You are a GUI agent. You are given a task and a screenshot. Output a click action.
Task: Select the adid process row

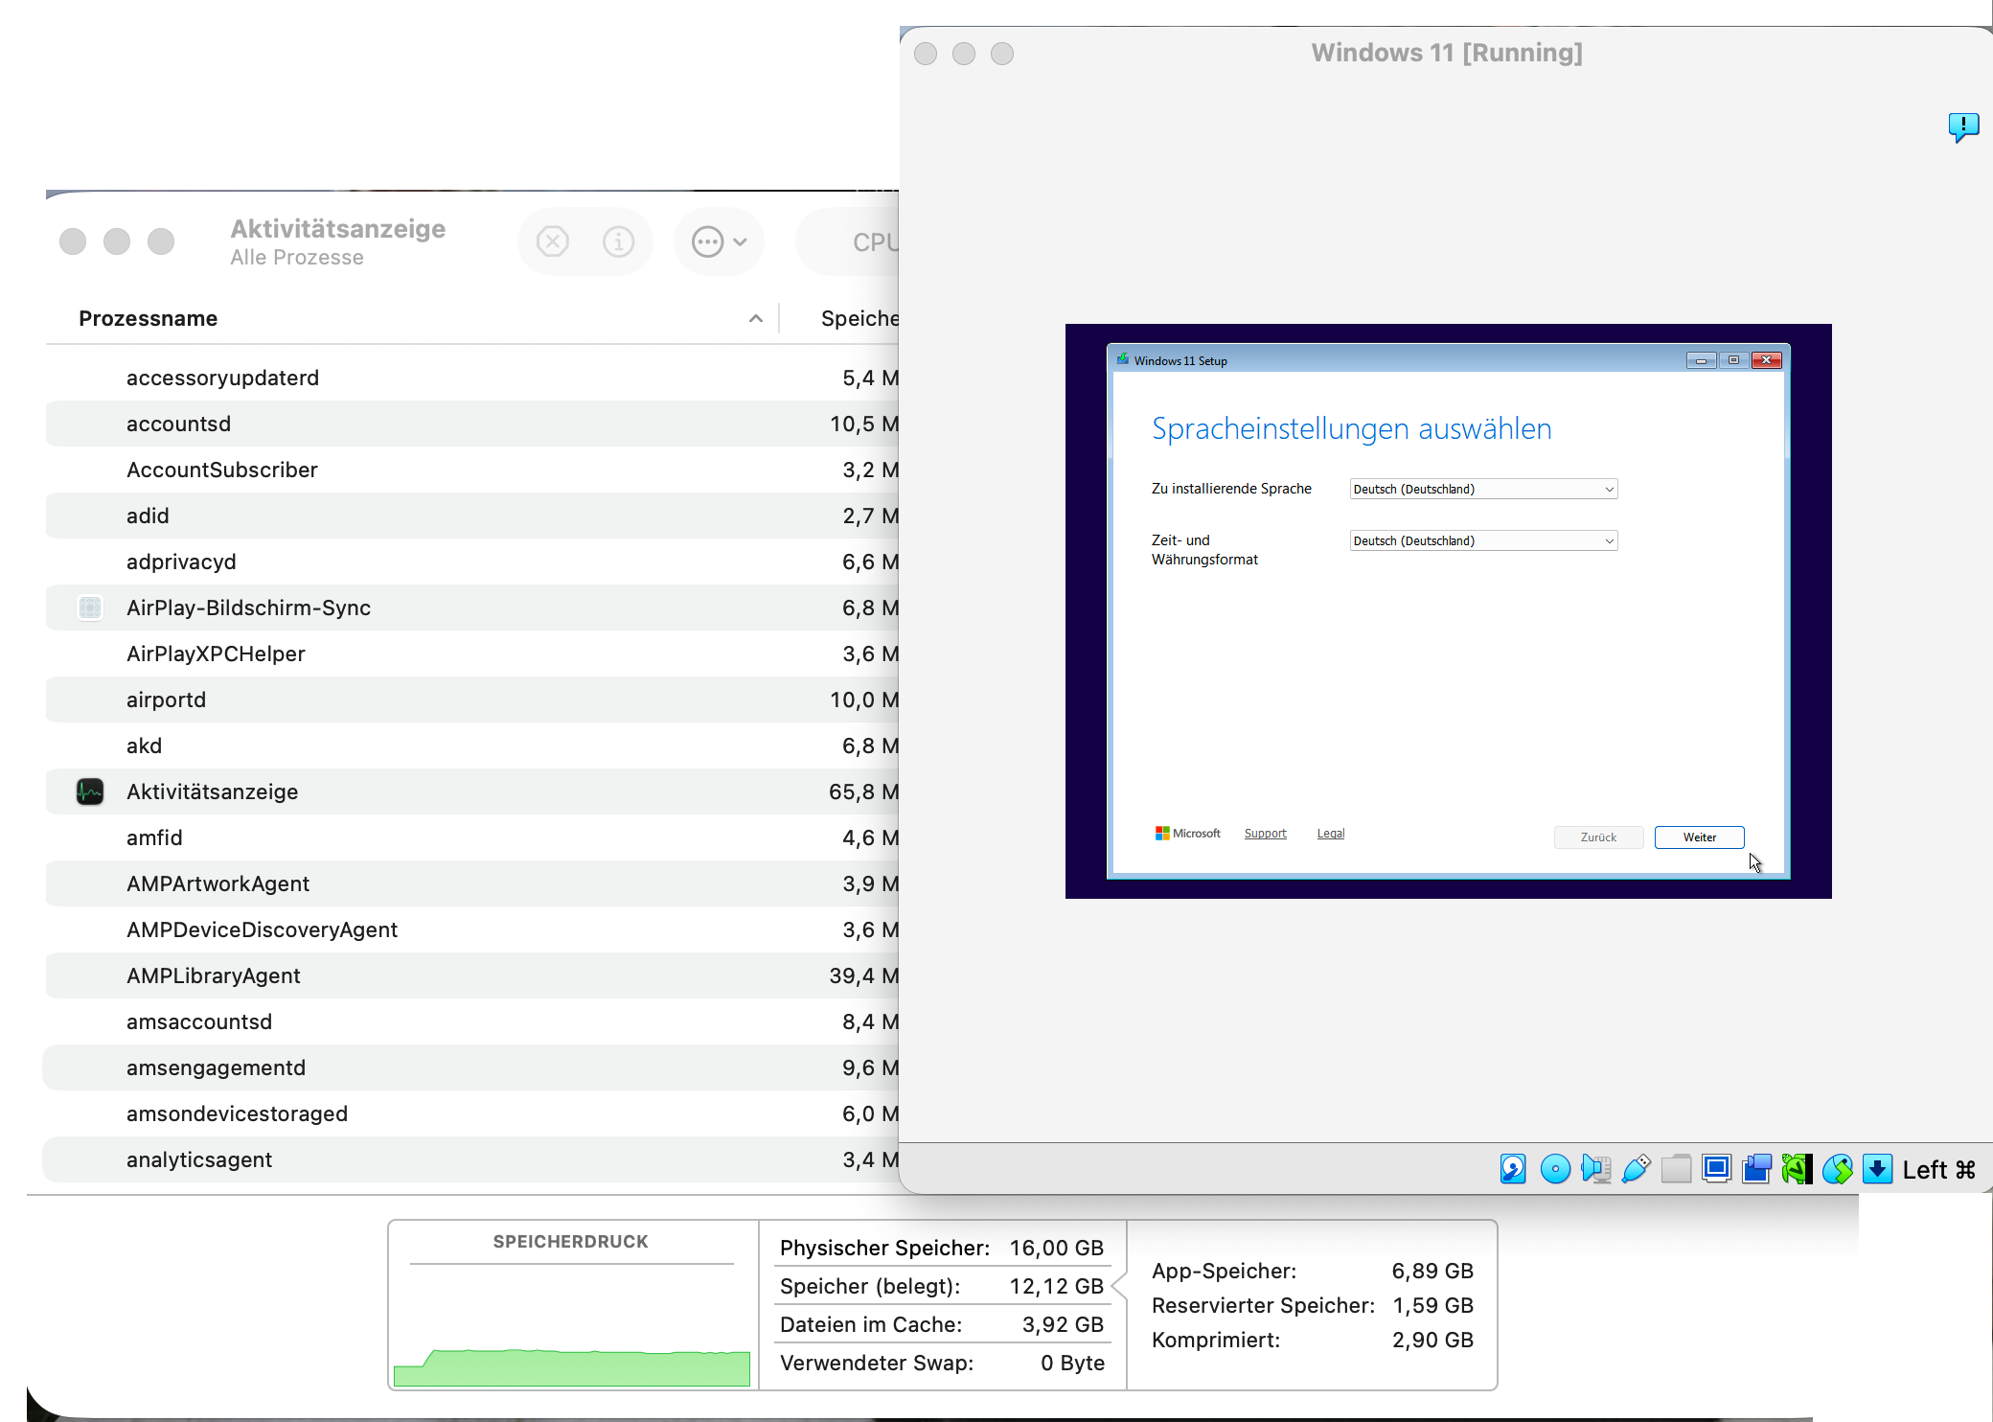(x=472, y=516)
